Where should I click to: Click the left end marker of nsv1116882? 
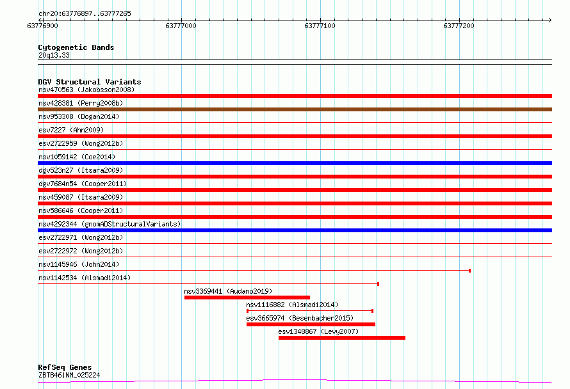248,311
